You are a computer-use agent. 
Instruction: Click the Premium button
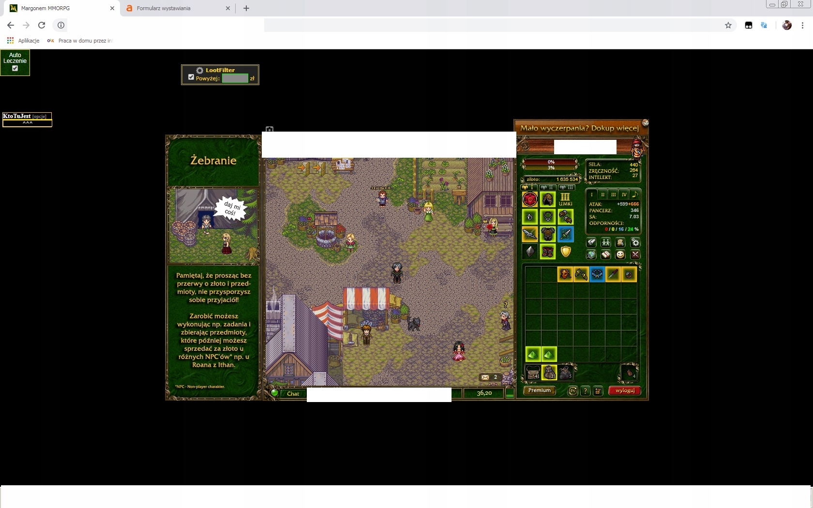click(539, 390)
